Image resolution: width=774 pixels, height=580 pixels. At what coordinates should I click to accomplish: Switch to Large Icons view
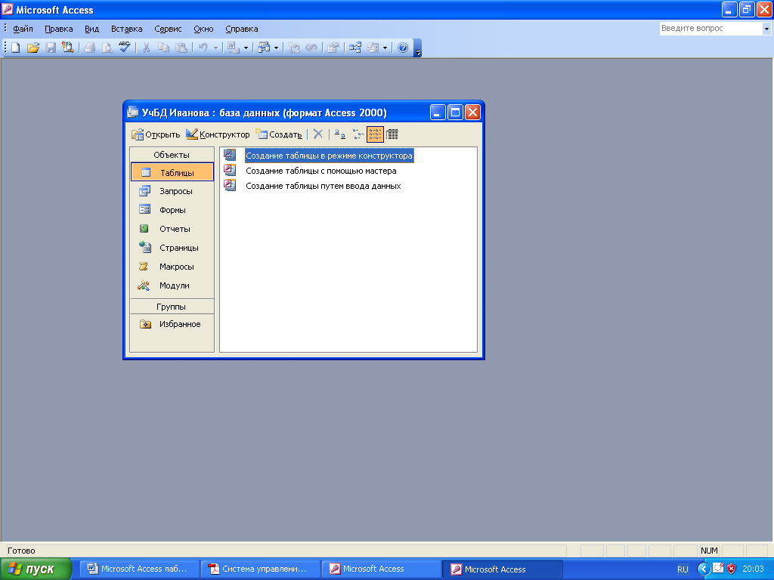tap(339, 134)
